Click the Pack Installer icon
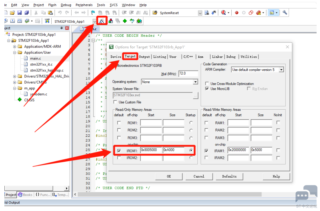The height and width of the screenshot is (211, 320). (139, 21)
